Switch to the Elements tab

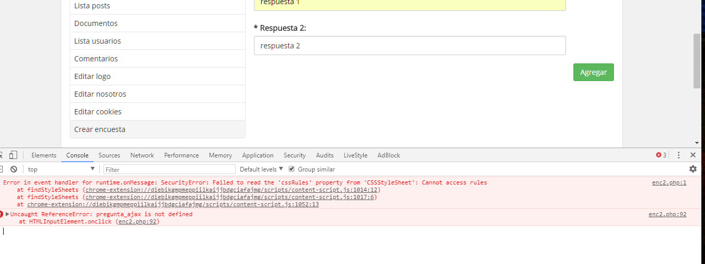pyautogui.click(x=44, y=155)
